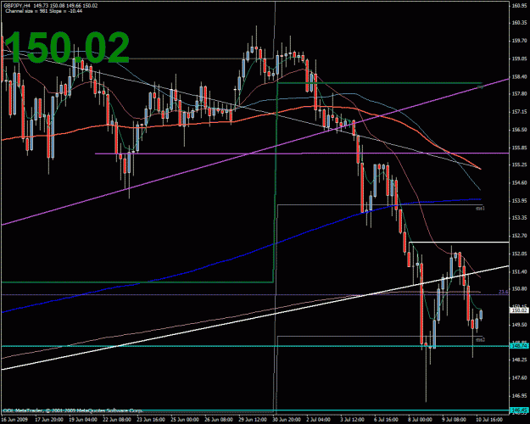530x424 pixels.
Task: Click the '29 Jun 12:00' time axis label
Action: coord(251,420)
